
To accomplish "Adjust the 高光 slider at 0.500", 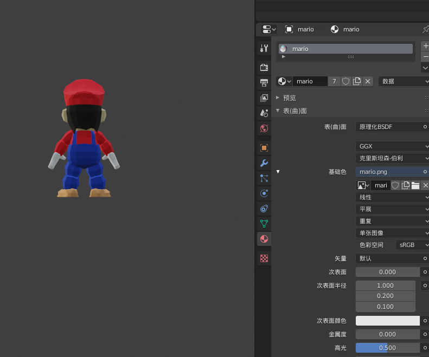I will pos(388,348).
